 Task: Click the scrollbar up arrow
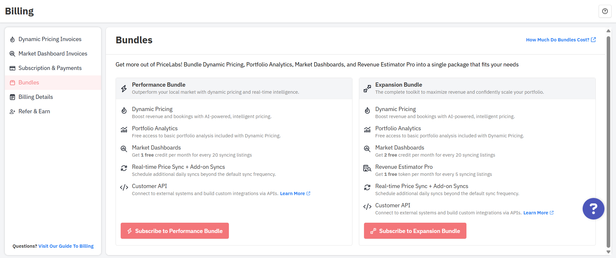tap(608, 31)
